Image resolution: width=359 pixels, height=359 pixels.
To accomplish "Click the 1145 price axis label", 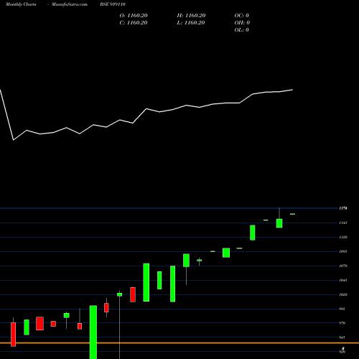I will (x=343, y=223).
